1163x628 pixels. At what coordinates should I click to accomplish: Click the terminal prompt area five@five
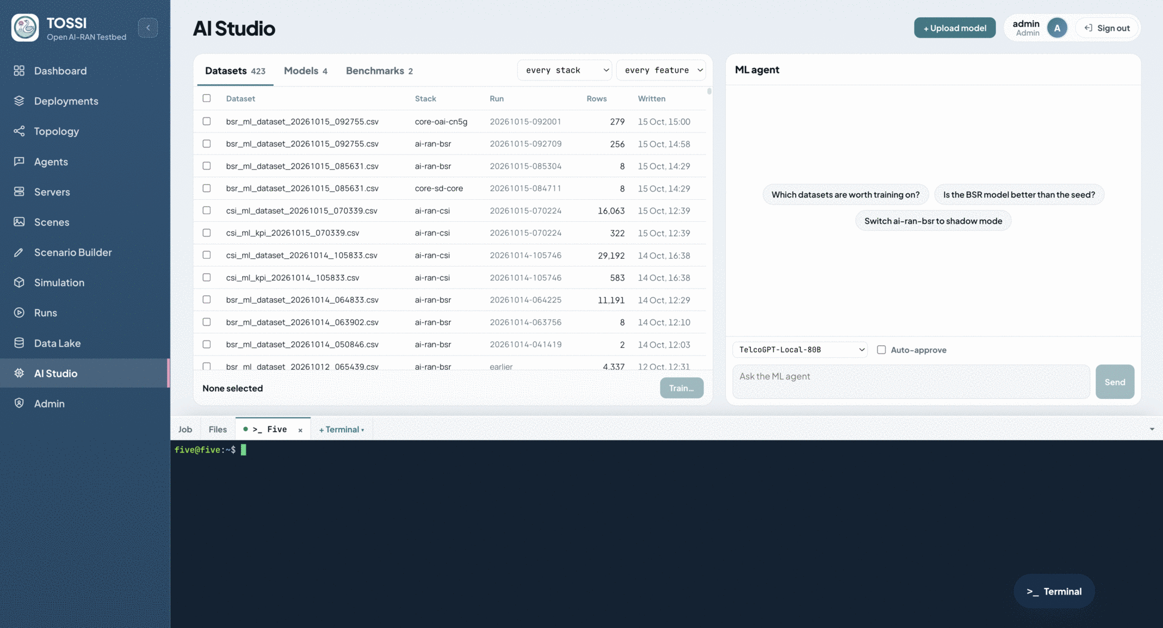pos(205,450)
